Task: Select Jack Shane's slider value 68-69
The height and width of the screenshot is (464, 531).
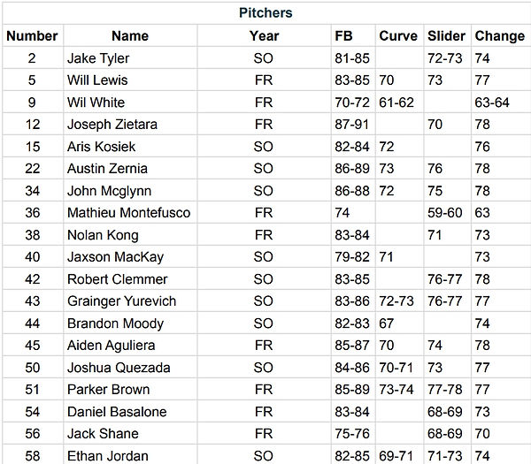Action: tap(443, 434)
